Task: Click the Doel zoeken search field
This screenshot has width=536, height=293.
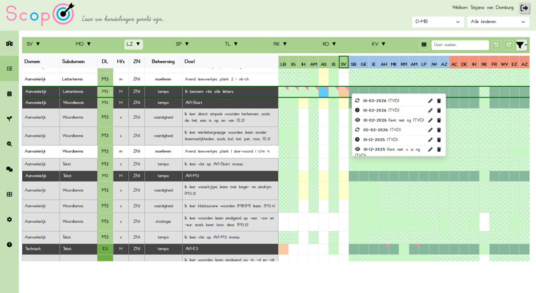Action: pos(460,45)
